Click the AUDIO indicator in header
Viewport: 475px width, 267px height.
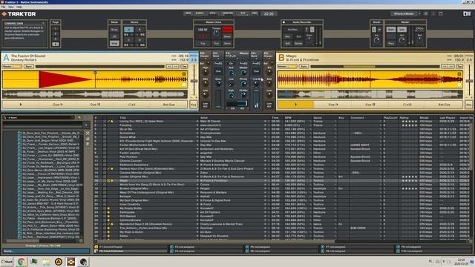coord(200,13)
